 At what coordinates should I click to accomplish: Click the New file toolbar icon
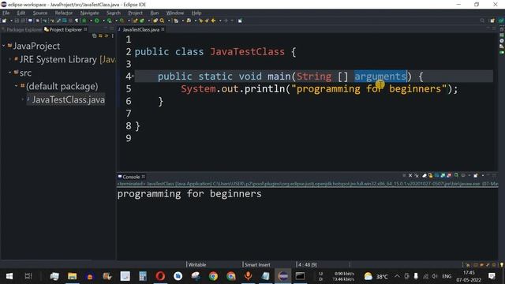click(x=4, y=21)
